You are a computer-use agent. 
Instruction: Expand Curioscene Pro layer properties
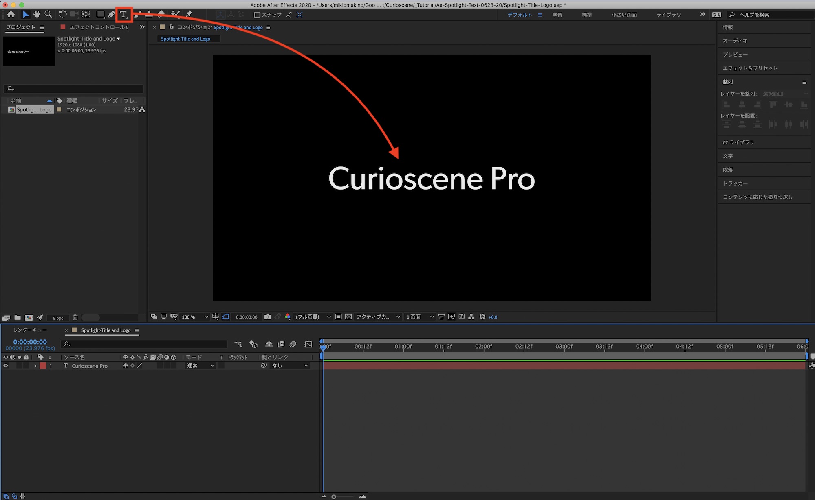[35, 366]
